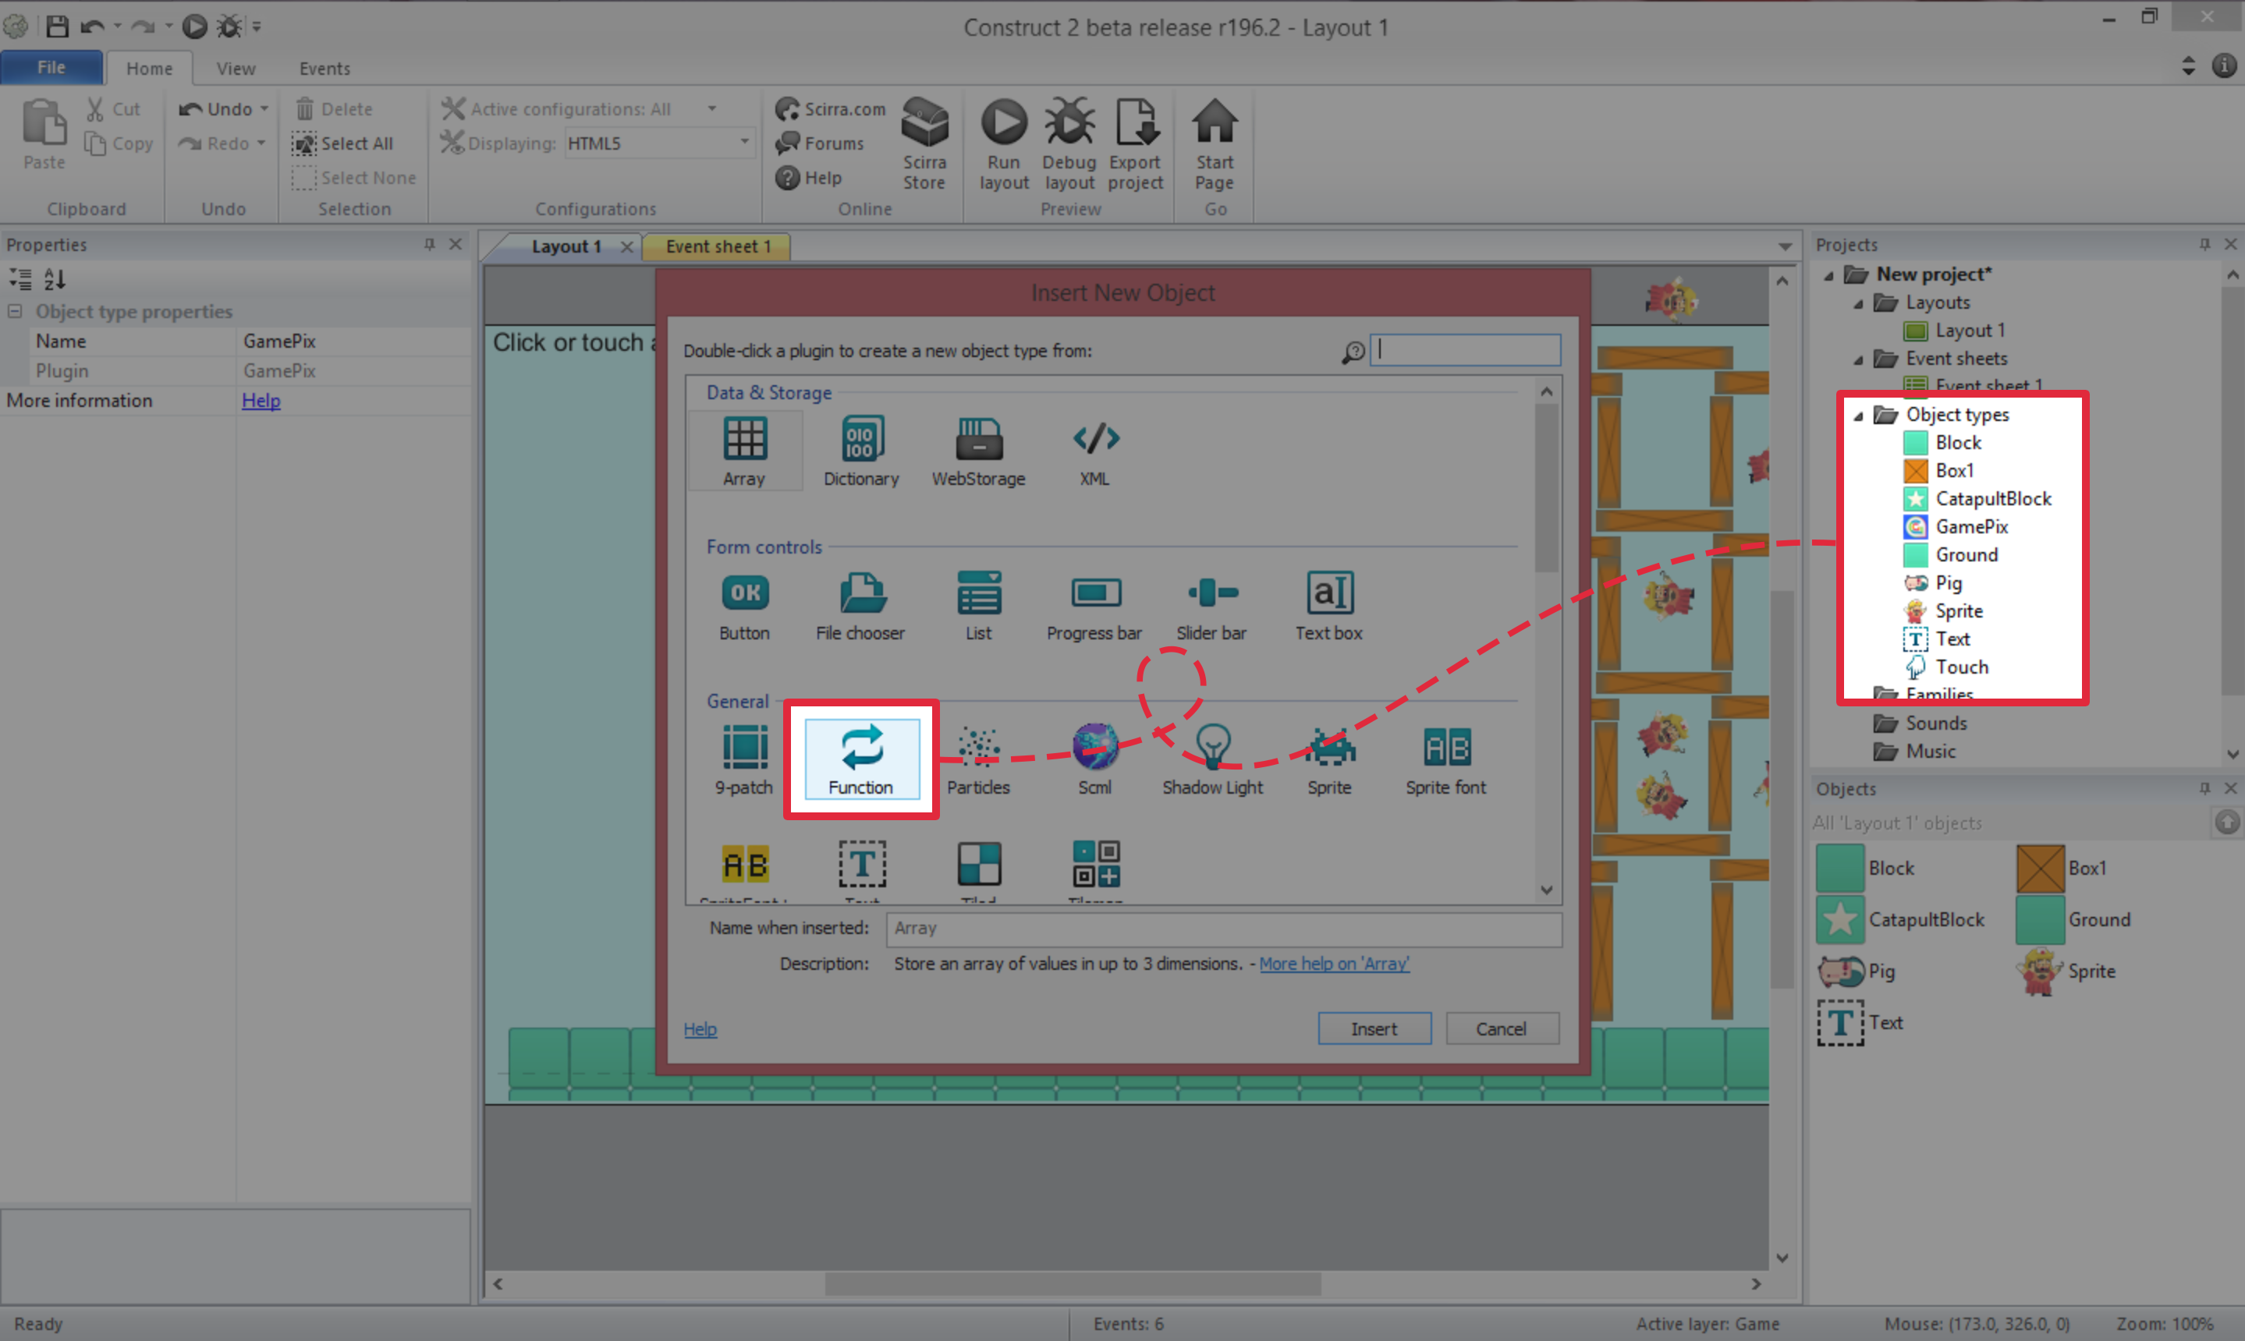Open the File menu
Viewport: 2245px width, 1341px height.
click(51, 67)
